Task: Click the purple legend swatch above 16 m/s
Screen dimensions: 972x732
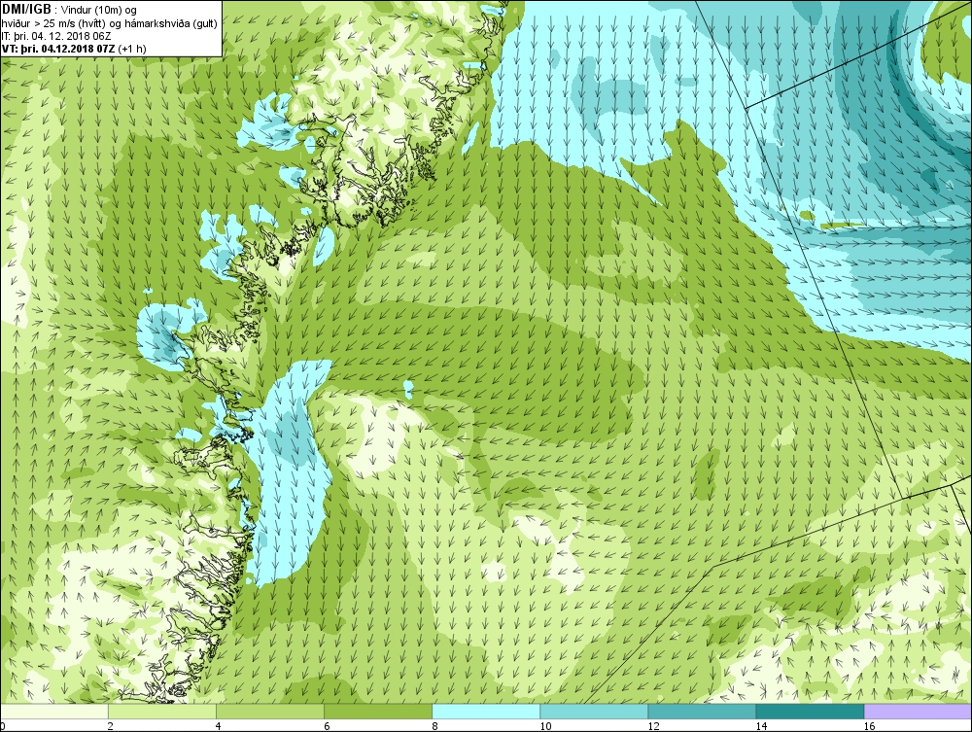Action: [918, 712]
